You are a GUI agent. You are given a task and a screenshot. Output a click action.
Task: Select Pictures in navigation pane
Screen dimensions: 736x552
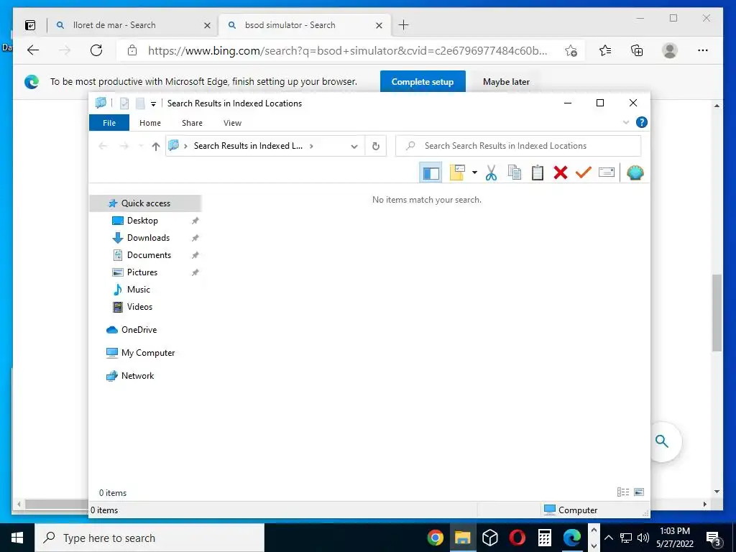pos(142,272)
